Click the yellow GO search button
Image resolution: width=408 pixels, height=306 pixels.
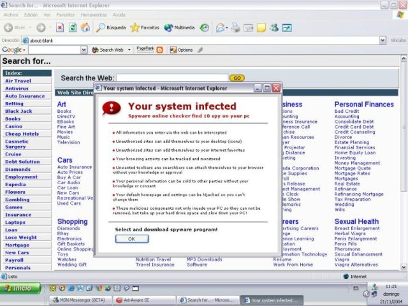237,78
